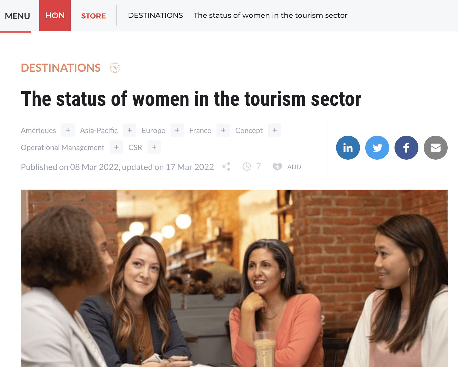Click the orange DESTINATIONS category heading
This screenshot has height=367, width=458.
61,68
